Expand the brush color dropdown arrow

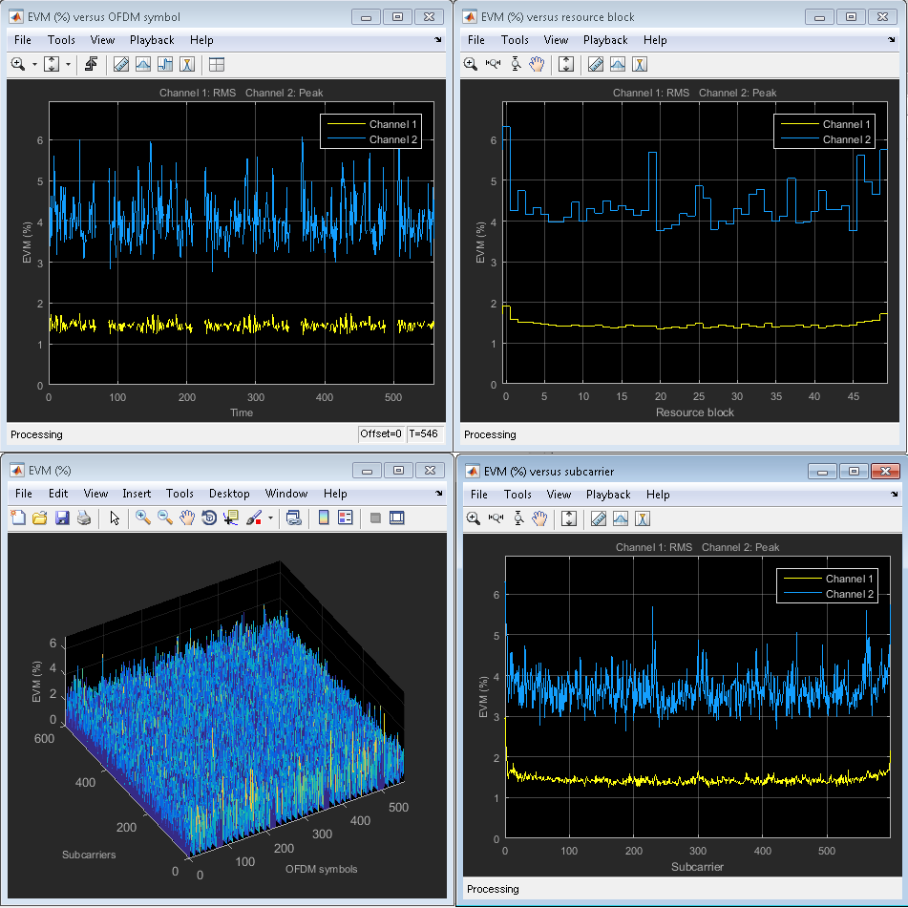[270, 518]
